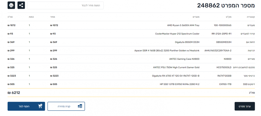Click SKU AH4U16G32C28Y7GAA-2
Viewport: 261px width, 116px height.
(218, 51)
